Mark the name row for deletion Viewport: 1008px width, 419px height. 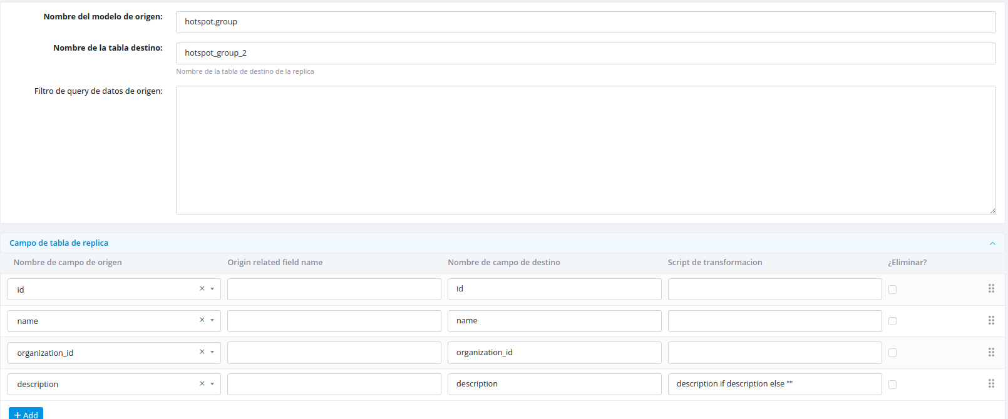pos(892,321)
